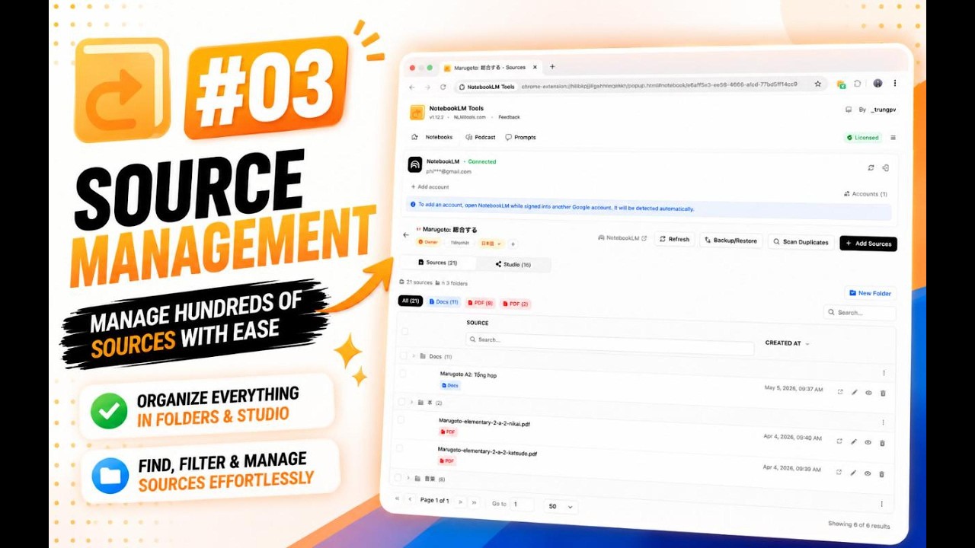This screenshot has width=975, height=548.
Task: Open the kebab menu on the 本 folder row
Action: (883, 422)
